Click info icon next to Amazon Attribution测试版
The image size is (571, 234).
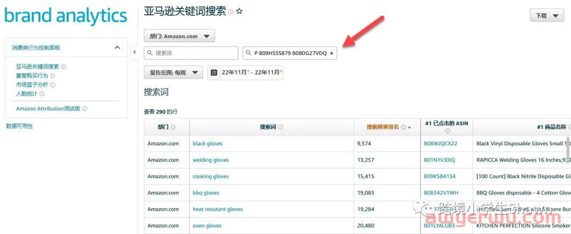[x=85, y=108]
